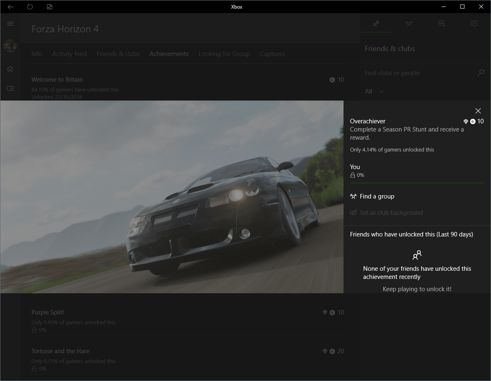Image resolution: width=491 pixels, height=381 pixels.
Task: Open the sidebar icon below the Home icon
Action: pos(10,88)
